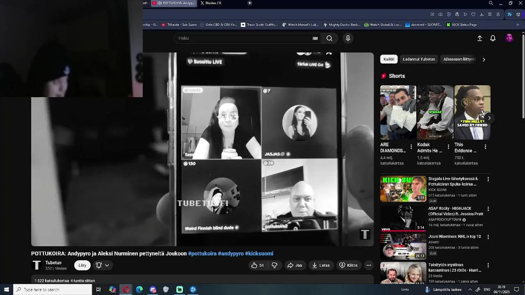Switch to the Etusivu / X tab
525x295 pixels.
tap(210, 3)
